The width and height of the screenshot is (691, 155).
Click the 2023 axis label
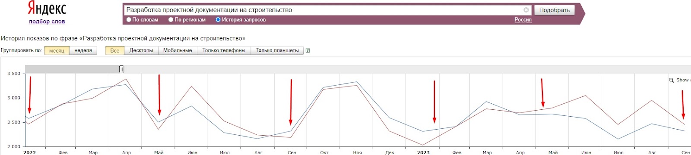pos(423,152)
